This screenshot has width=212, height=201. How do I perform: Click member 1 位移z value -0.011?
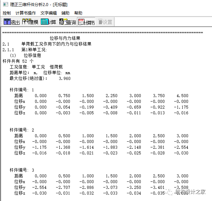point(134,113)
